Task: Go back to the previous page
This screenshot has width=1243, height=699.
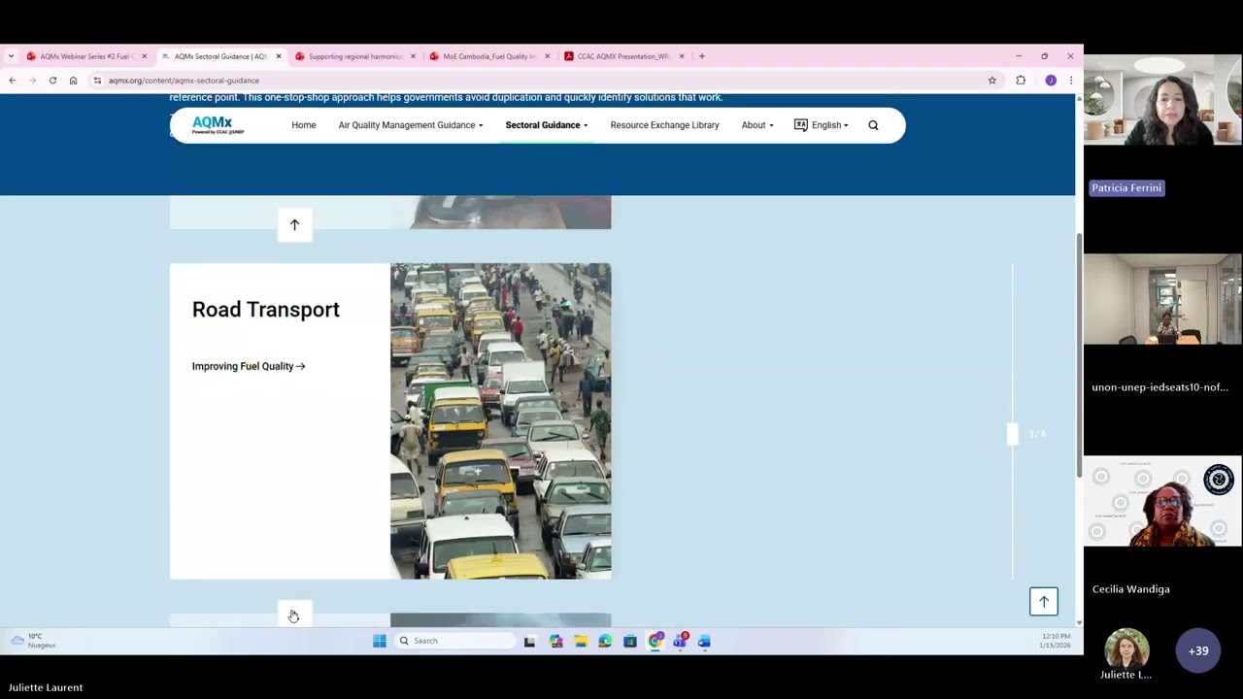Action: pos(13,81)
